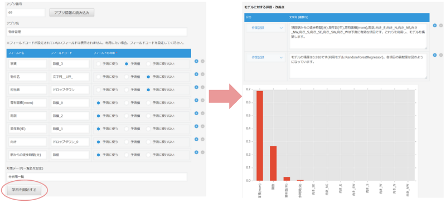Set 駅からの徒歩時間(分) to 予測に使わない
This screenshot has height=203, width=446.
[x=148, y=155]
